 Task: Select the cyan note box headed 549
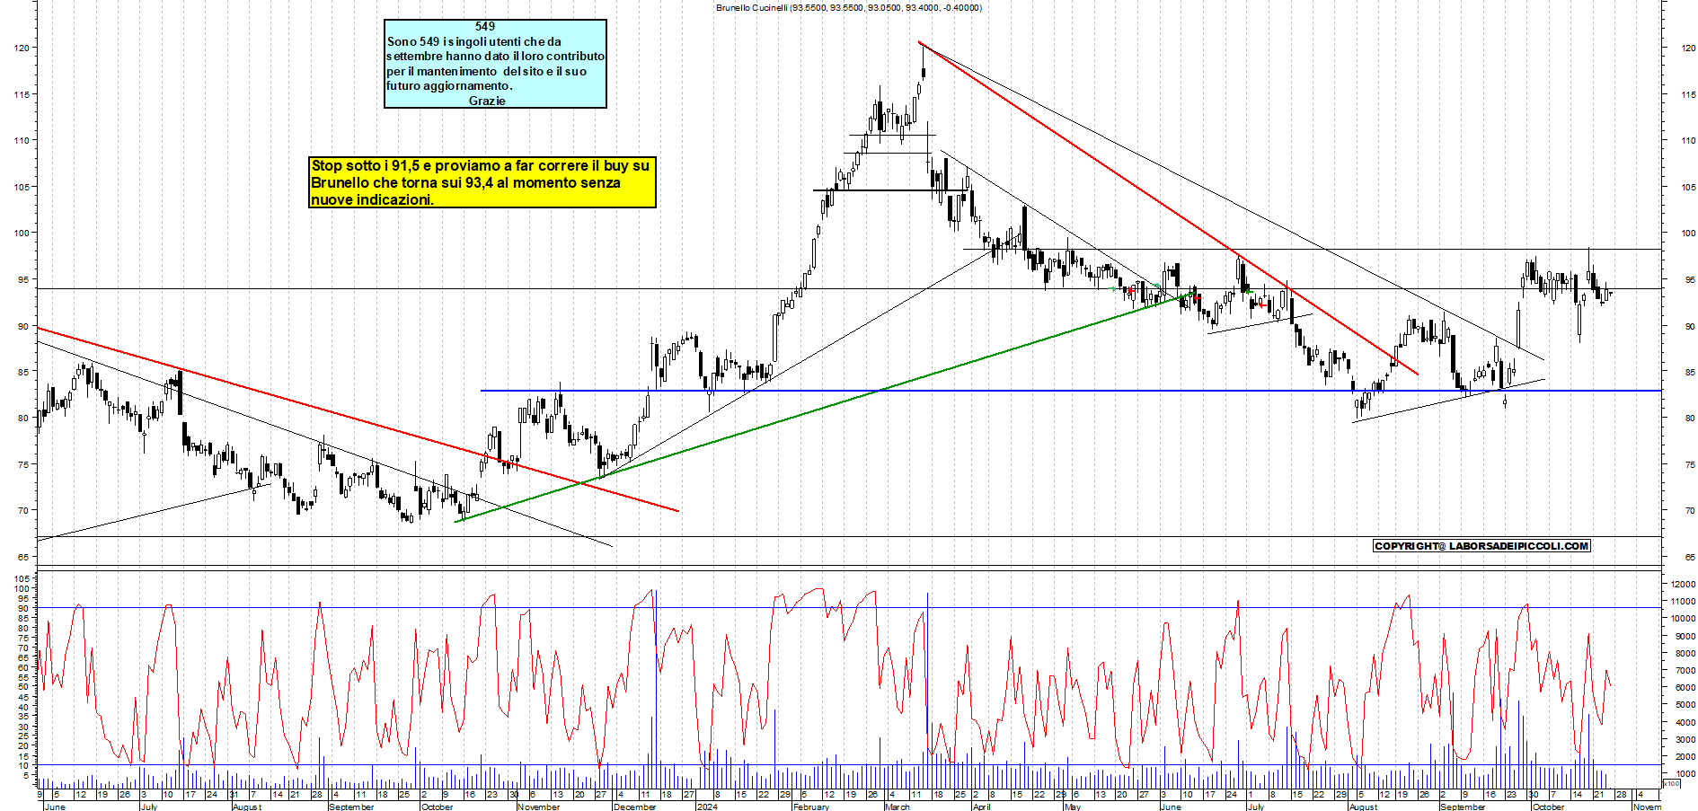tap(495, 64)
